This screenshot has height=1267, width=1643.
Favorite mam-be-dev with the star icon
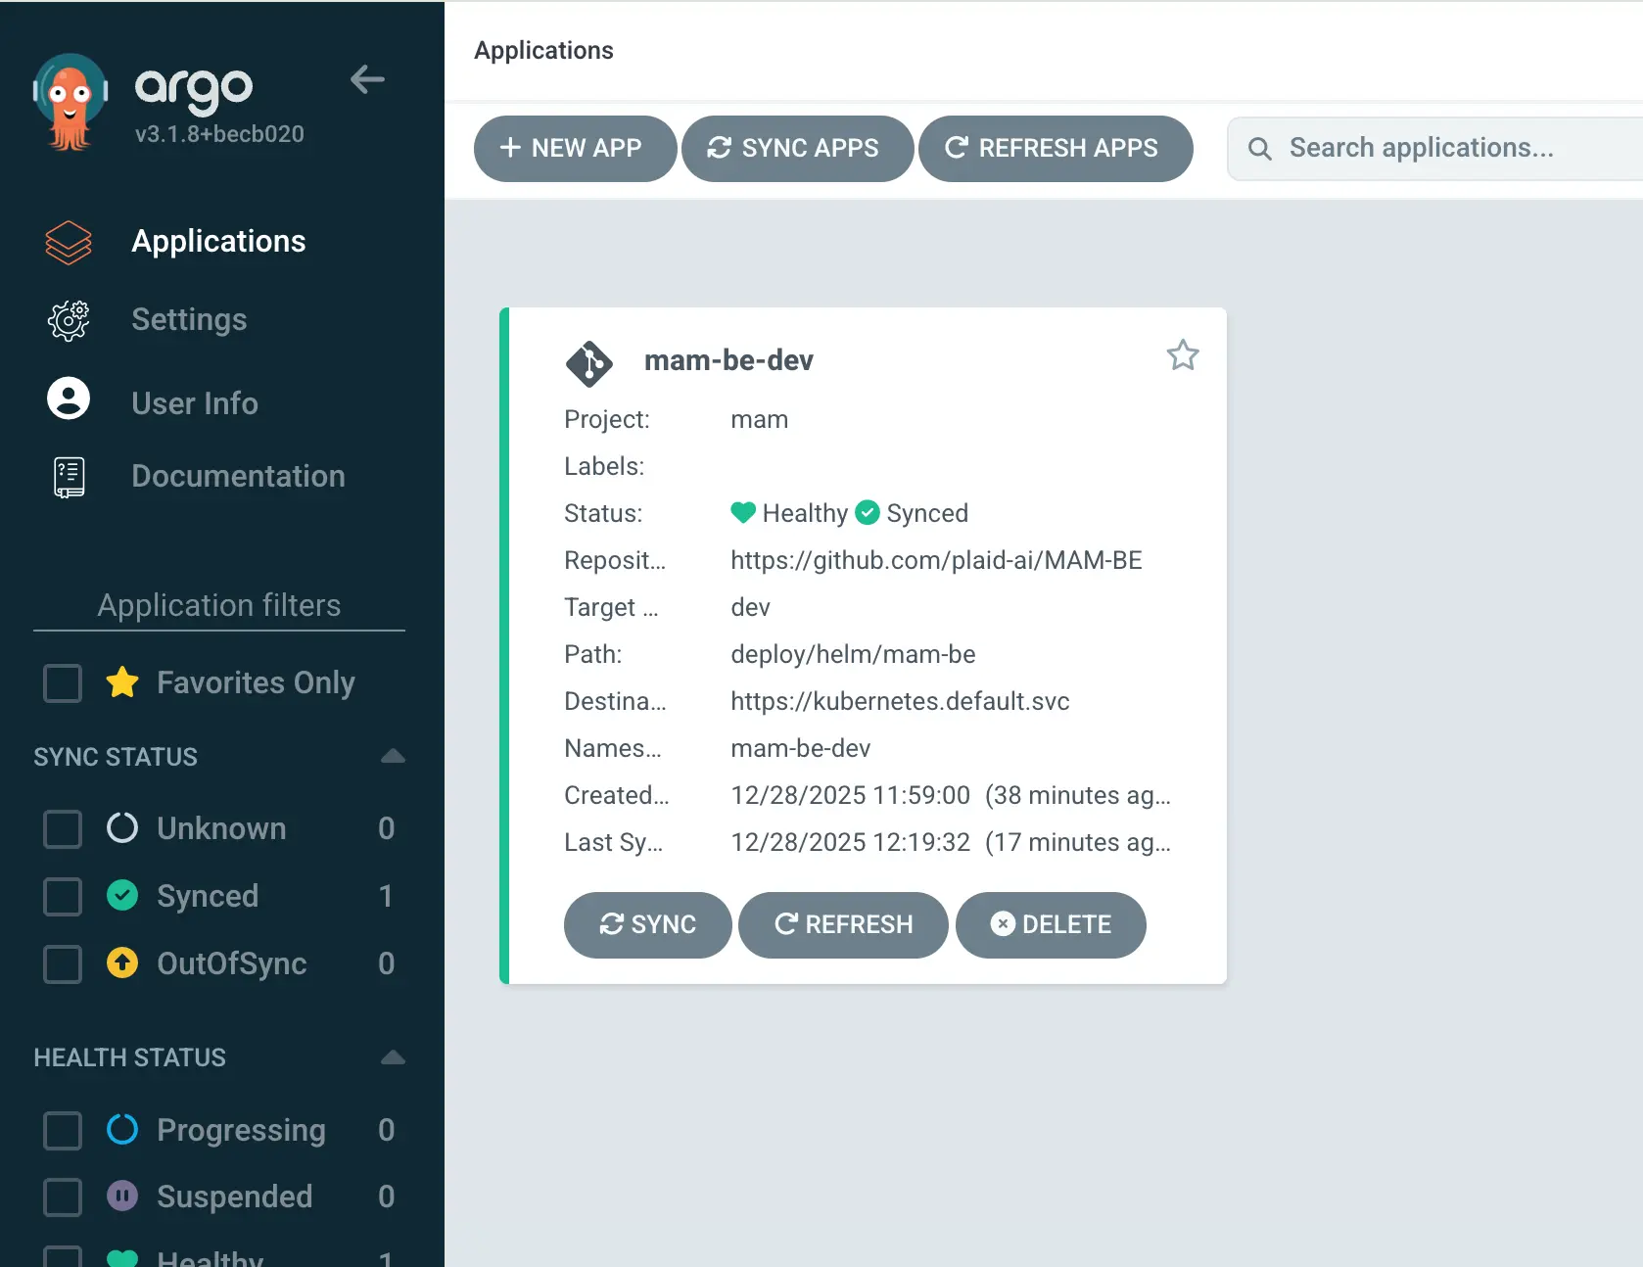coord(1183,355)
